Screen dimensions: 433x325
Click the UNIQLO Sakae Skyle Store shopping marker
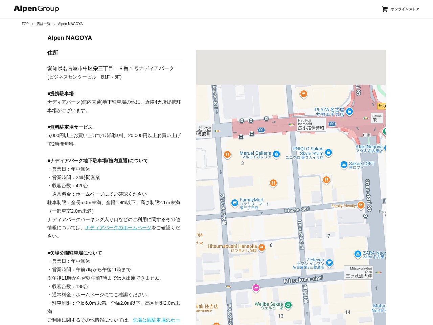328,153
